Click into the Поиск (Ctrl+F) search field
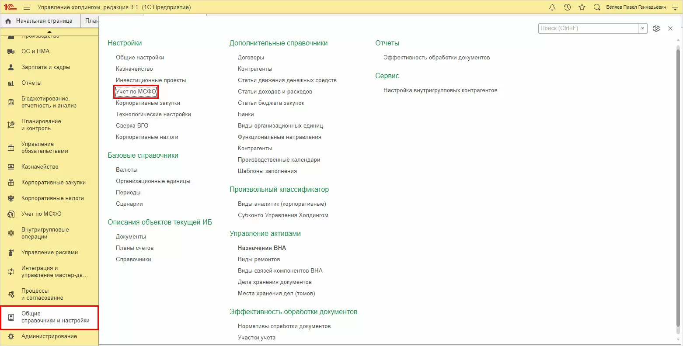683x346 pixels. 588,28
